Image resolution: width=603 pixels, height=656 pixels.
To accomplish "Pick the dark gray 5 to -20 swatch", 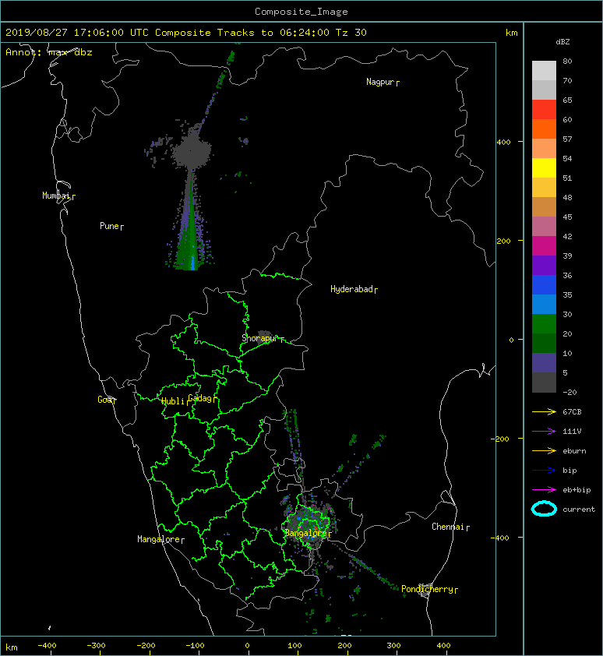I will click(x=544, y=383).
